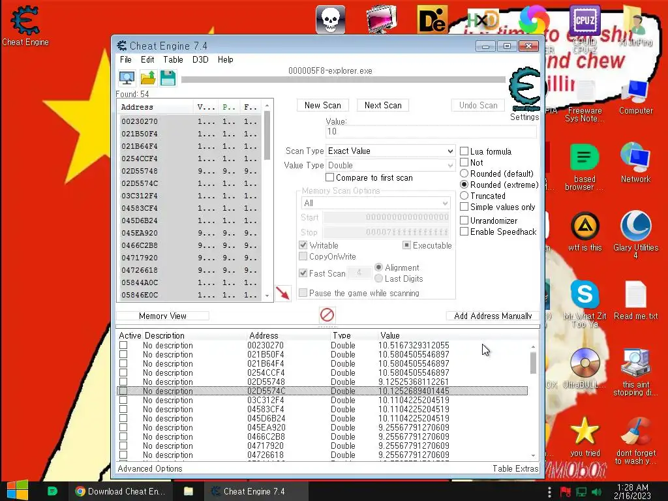
Task: Open the Glary Utilities 4 icon
Action: 635,234
